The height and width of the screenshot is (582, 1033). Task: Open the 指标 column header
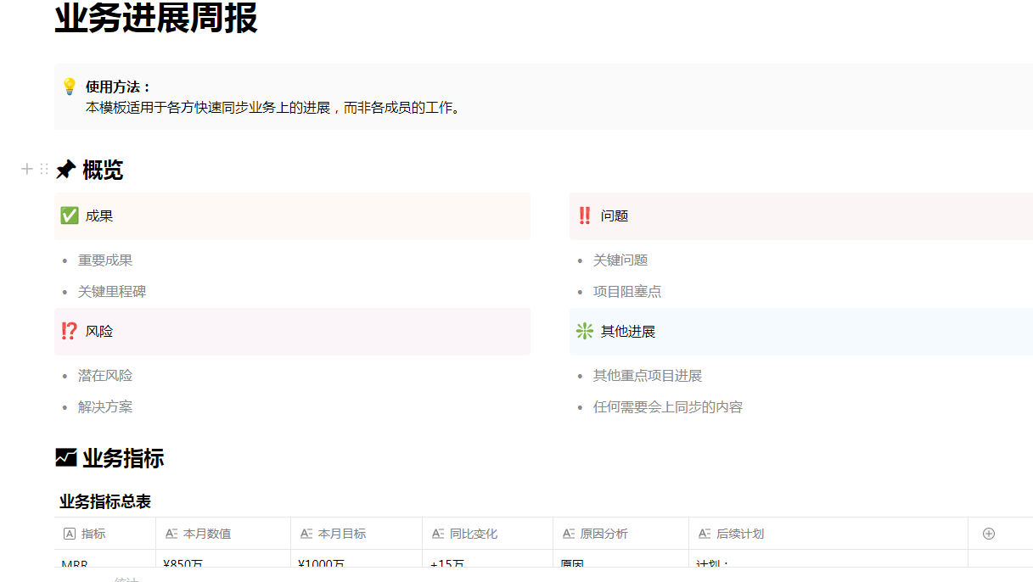105,534
